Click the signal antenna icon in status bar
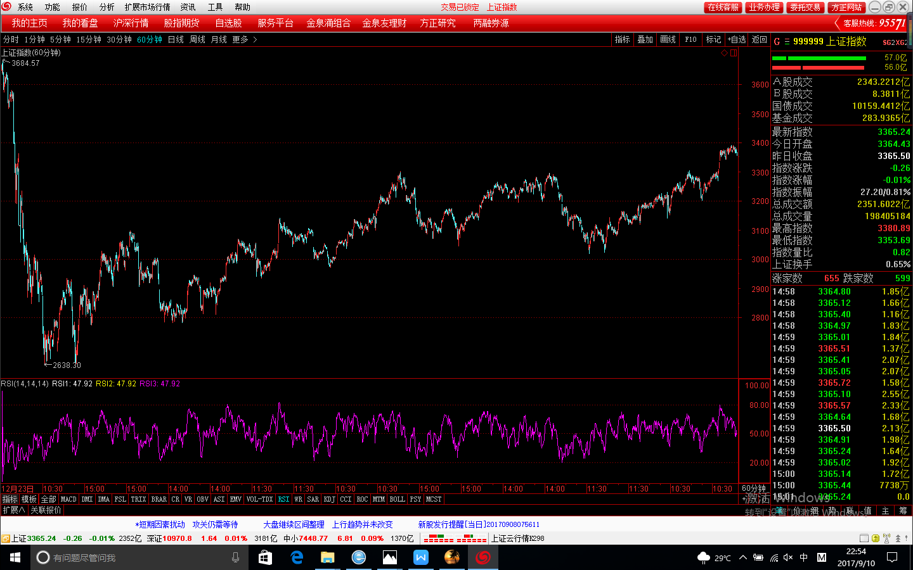The height and width of the screenshot is (570, 913). point(887,538)
